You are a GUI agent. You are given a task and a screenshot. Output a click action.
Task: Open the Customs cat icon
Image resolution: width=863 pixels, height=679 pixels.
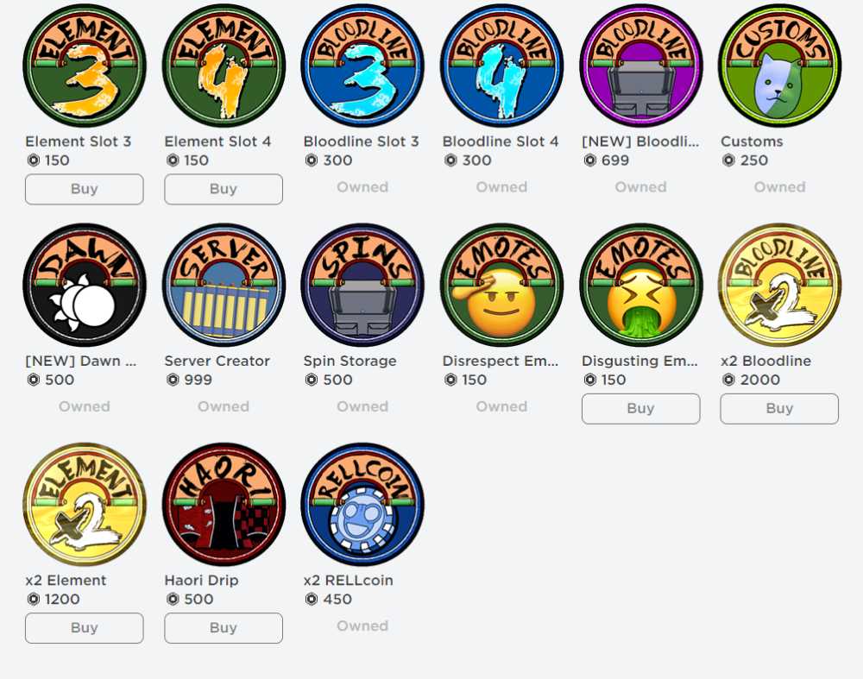(x=780, y=66)
